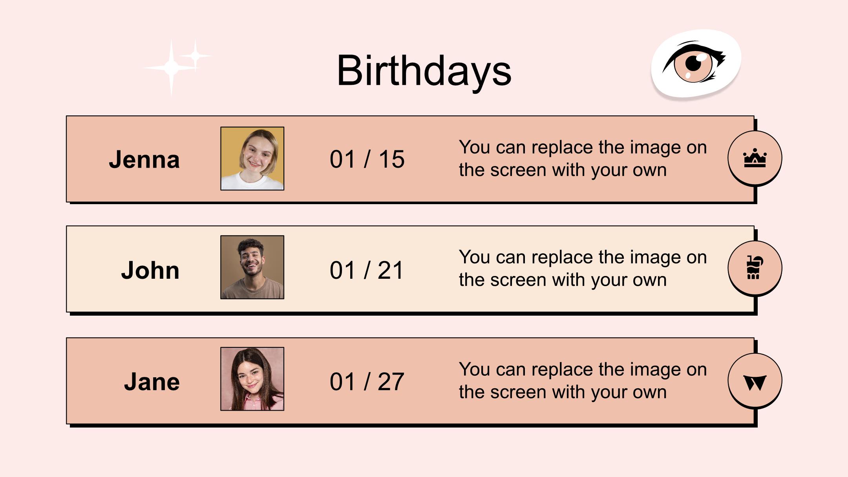Select Jenna's portrait photo
The image size is (848, 477).
pos(252,158)
